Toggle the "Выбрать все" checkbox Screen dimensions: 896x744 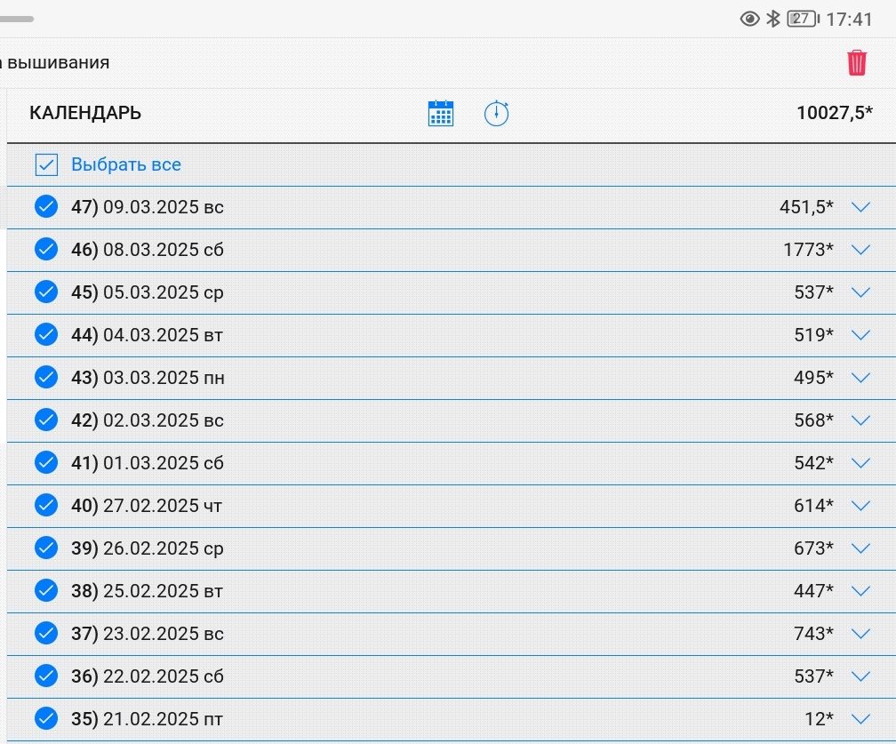point(46,164)
